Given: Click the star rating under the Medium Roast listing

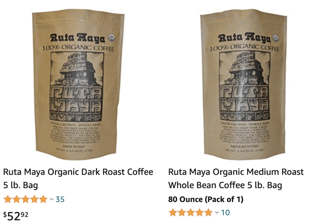Looking at the screenshot, I should coord(191,213).
